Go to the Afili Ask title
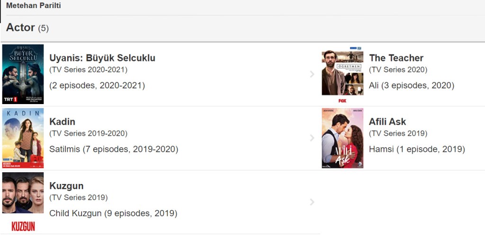Image resolution: width=485 pixels, height=236 pixels. (387, 122)
